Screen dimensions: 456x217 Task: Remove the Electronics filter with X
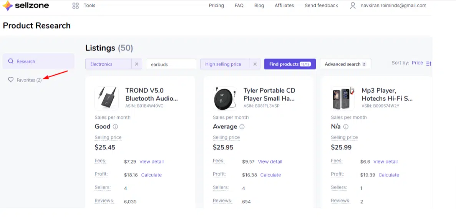click(x=137, y=64)
